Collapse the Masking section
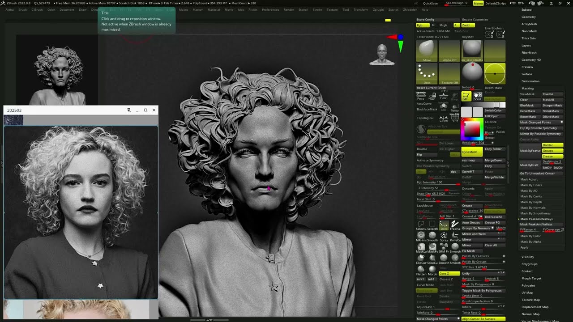This screenshot has height=322, width=573. [527, 89]
